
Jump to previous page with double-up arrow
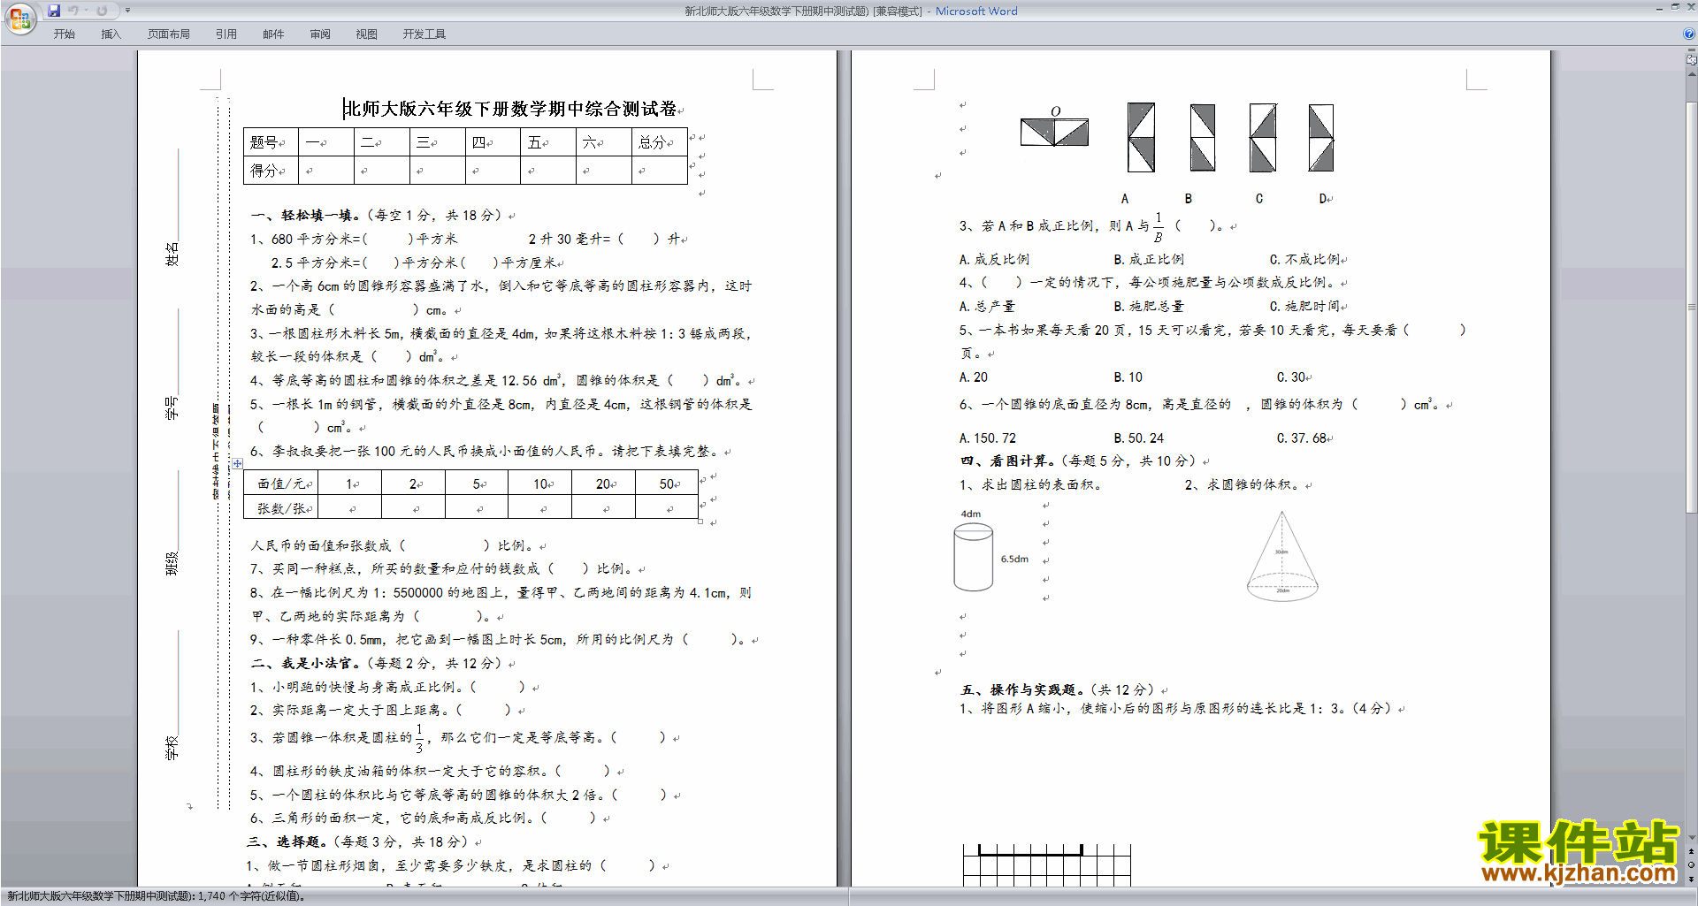point(1692,852)
